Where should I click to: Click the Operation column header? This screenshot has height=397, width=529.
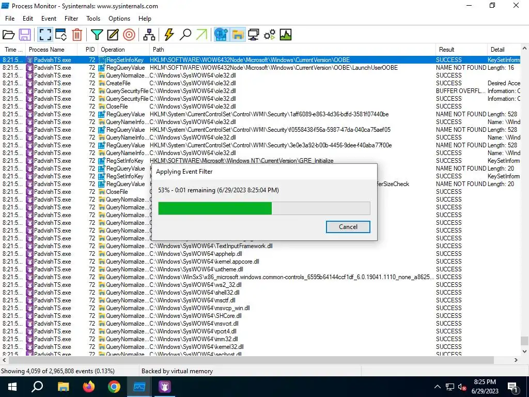(x=124, y=50)
